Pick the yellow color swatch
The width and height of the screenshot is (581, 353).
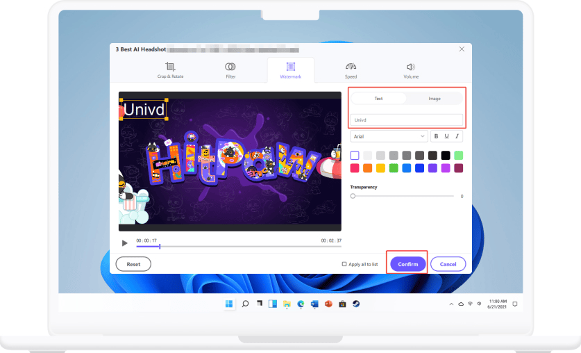(380, 168)
